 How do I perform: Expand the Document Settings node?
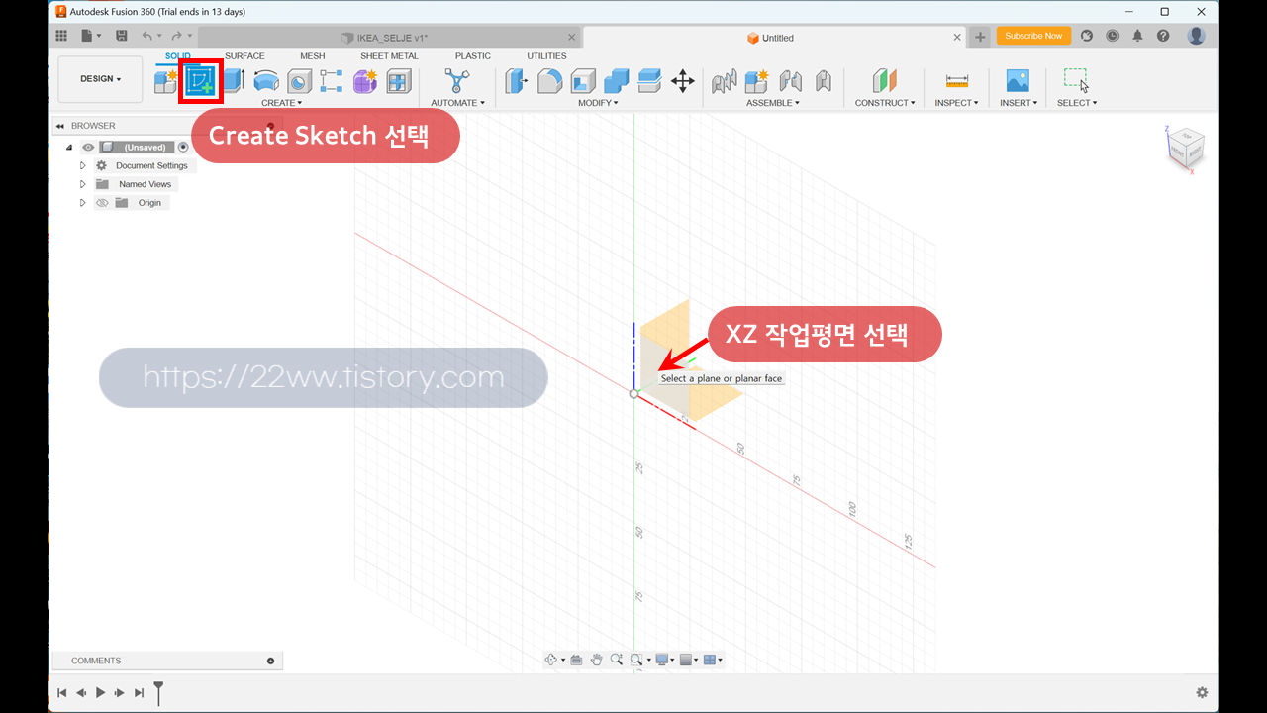coord(83,165)
